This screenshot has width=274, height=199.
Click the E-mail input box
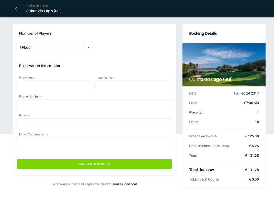coord(94,123)
